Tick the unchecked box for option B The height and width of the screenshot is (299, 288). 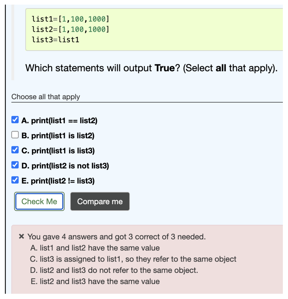point(15,135)
